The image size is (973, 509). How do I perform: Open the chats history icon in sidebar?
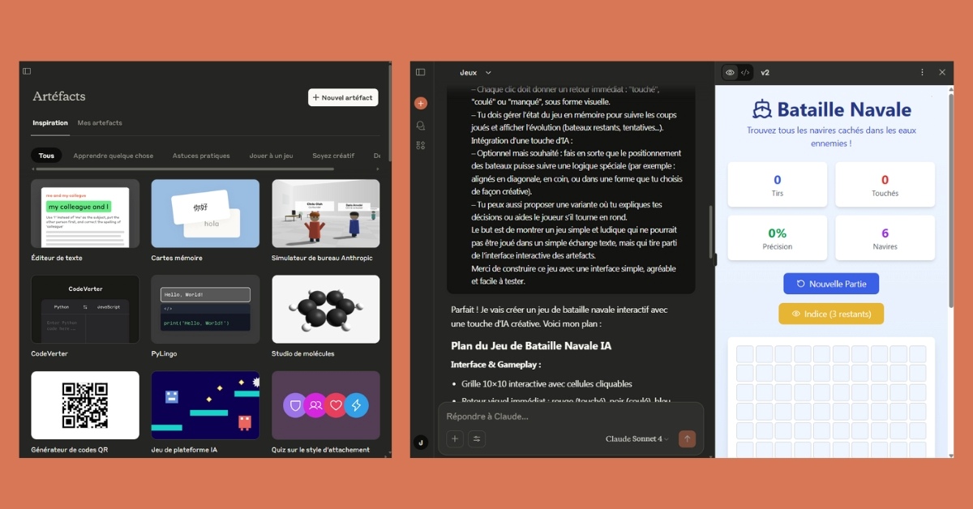pyautogui.click(x=420, y=126)
